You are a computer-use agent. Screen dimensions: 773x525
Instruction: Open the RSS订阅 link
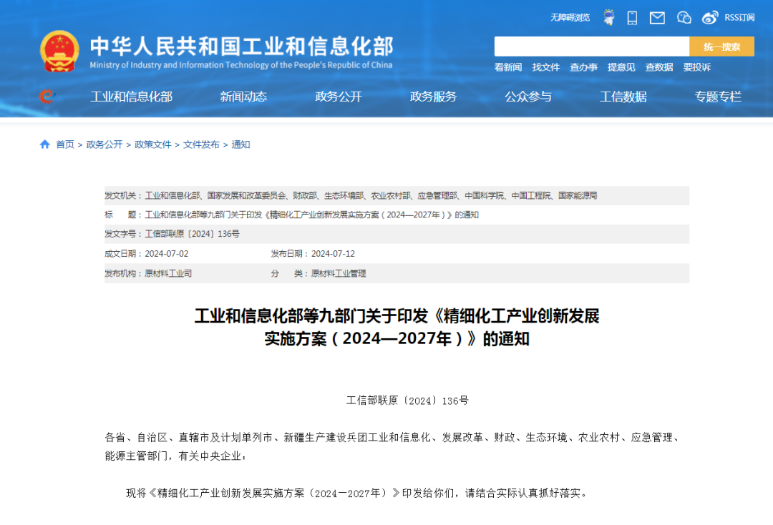[x=739, y=18]
